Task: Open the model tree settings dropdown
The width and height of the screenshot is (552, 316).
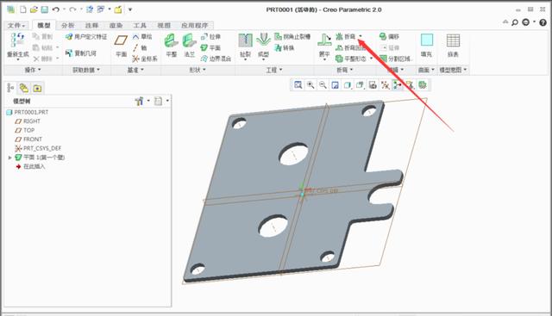Action: point(141,102)
